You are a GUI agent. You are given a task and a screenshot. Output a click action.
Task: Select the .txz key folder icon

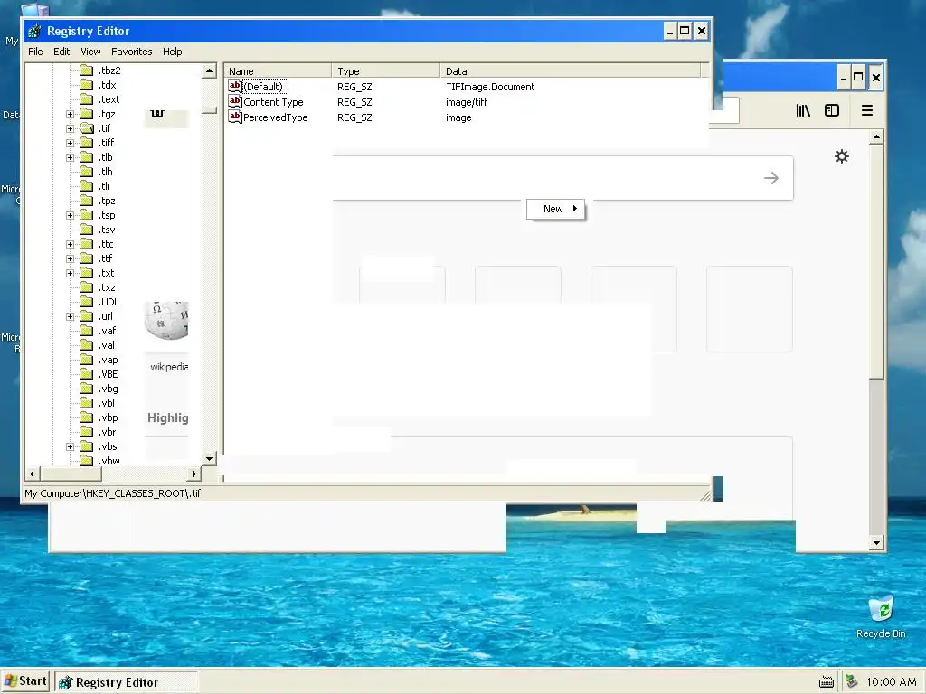86,287
